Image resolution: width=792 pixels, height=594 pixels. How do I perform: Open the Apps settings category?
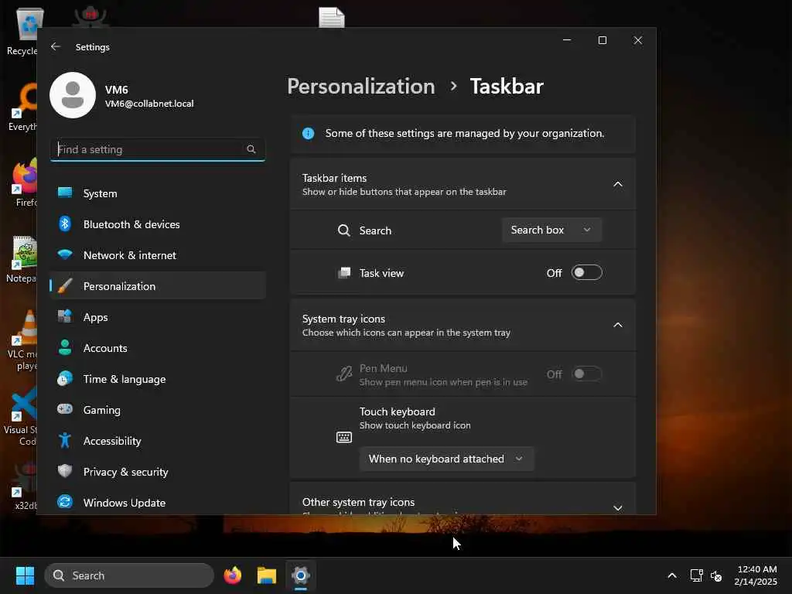(158, 316)
